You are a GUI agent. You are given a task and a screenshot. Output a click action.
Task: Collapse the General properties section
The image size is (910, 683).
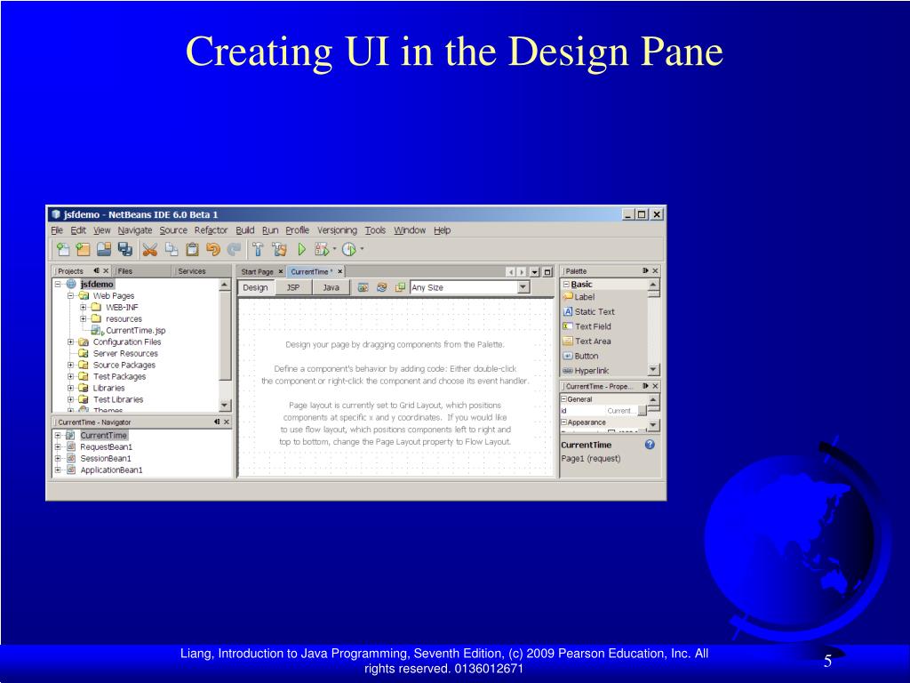563,399
